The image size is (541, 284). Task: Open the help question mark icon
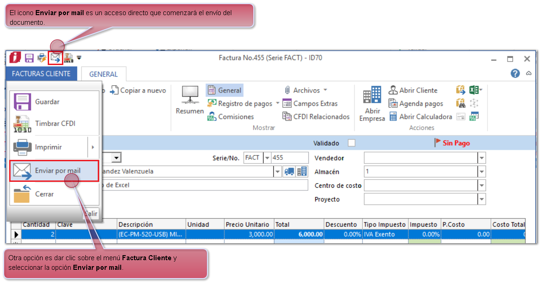coord(515,73)
